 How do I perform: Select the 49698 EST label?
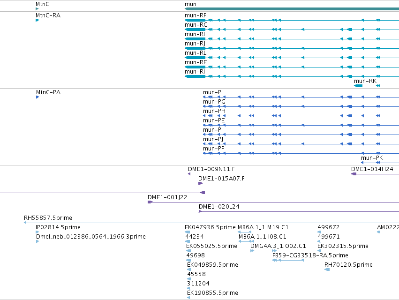[x=196, y=255]
